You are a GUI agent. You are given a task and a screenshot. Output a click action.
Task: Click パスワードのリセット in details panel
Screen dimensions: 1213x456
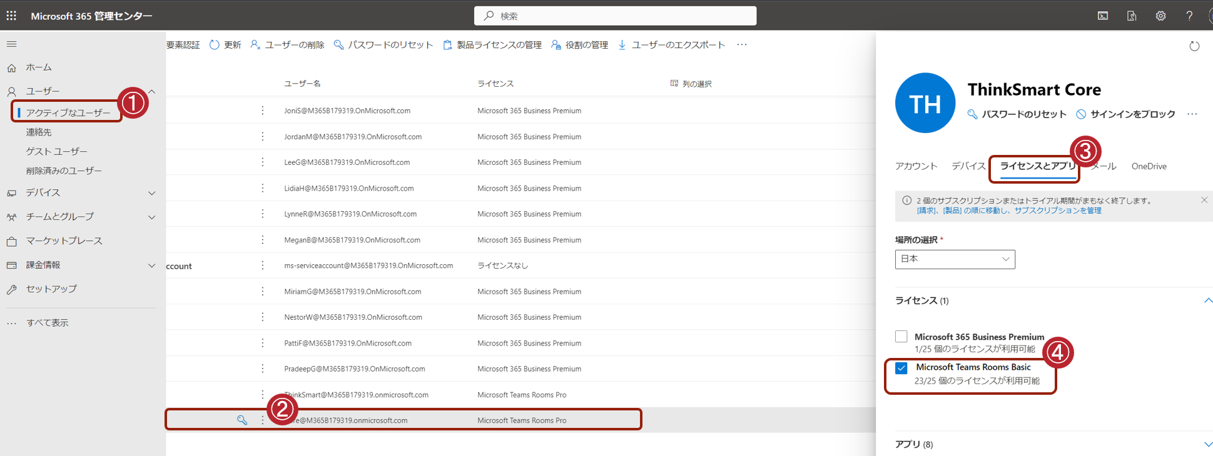point(1017,114)
